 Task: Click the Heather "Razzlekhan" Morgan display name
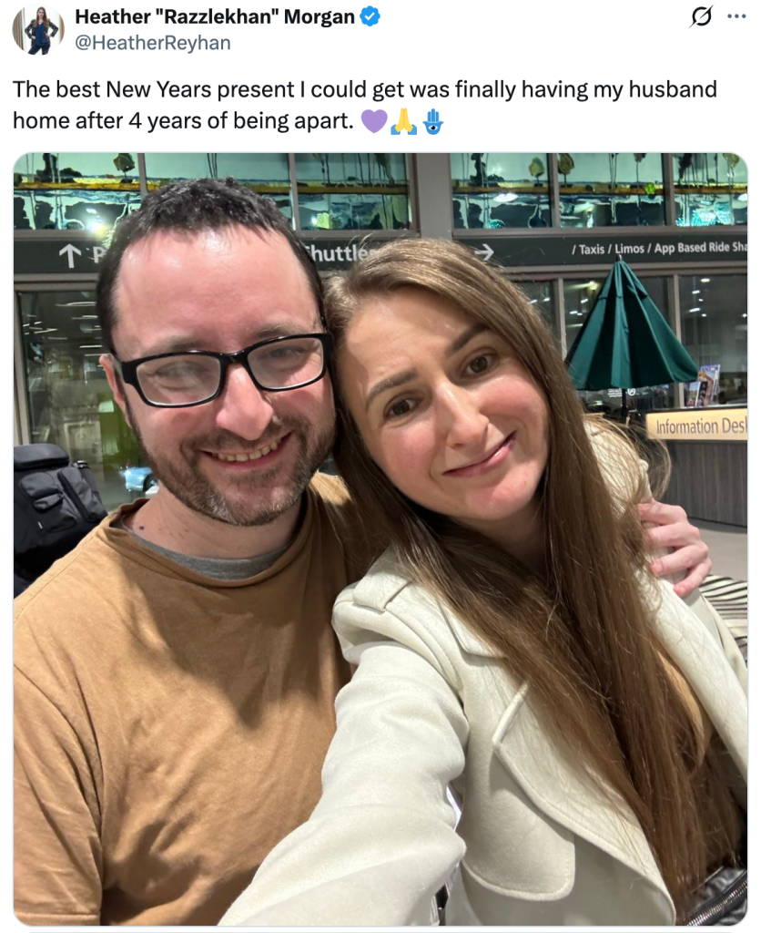tap(215, 16)
